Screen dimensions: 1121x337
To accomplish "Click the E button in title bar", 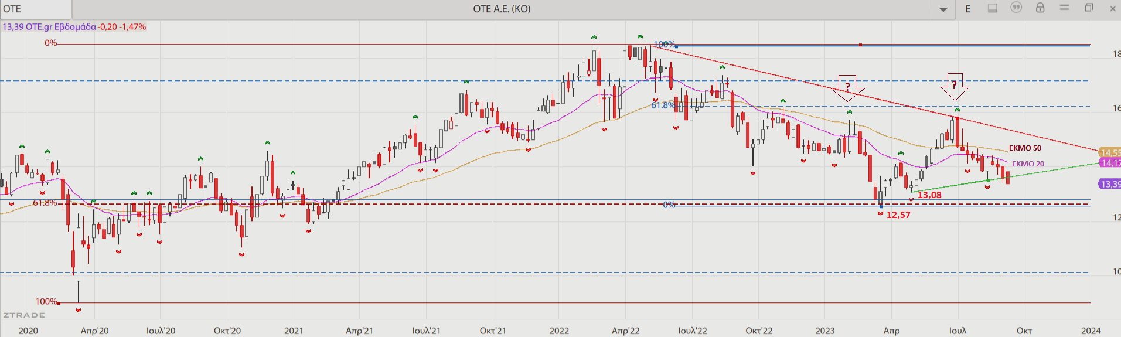I will pos(968,9).
